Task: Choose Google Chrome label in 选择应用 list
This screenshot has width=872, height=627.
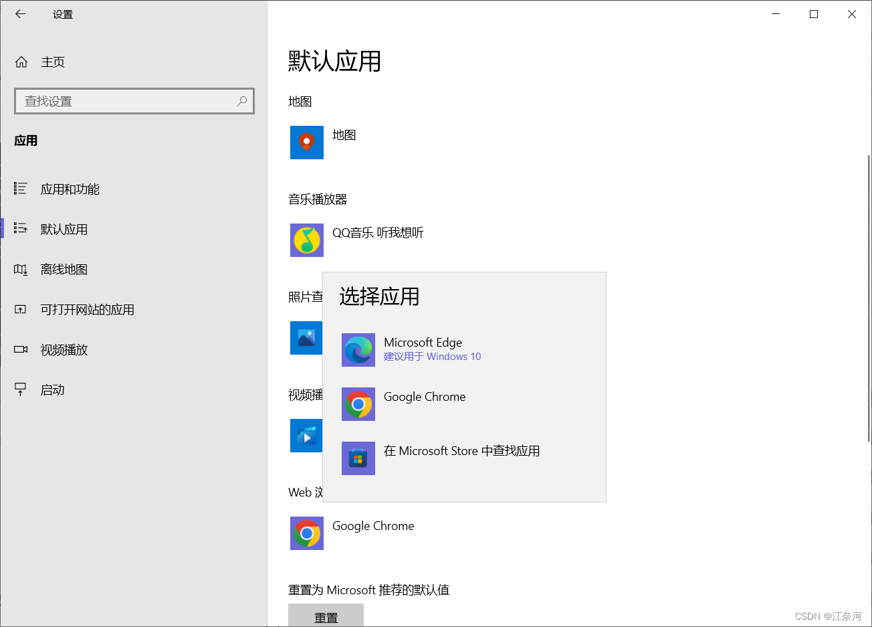Action: (x=425, y=397)
